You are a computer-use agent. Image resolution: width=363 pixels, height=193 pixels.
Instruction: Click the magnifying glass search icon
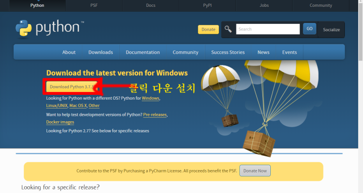(228, 29)
